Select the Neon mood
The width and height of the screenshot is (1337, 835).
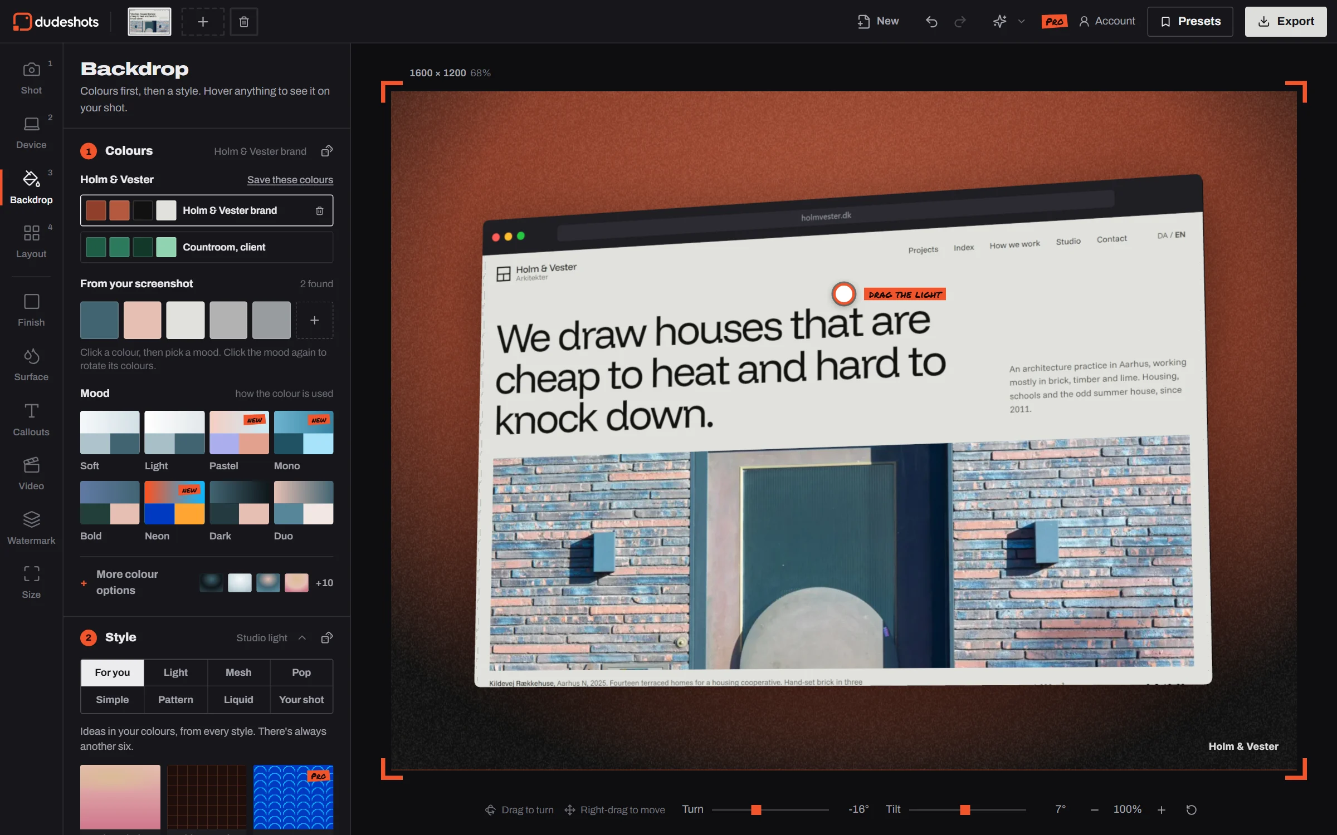tap(174, 511)
